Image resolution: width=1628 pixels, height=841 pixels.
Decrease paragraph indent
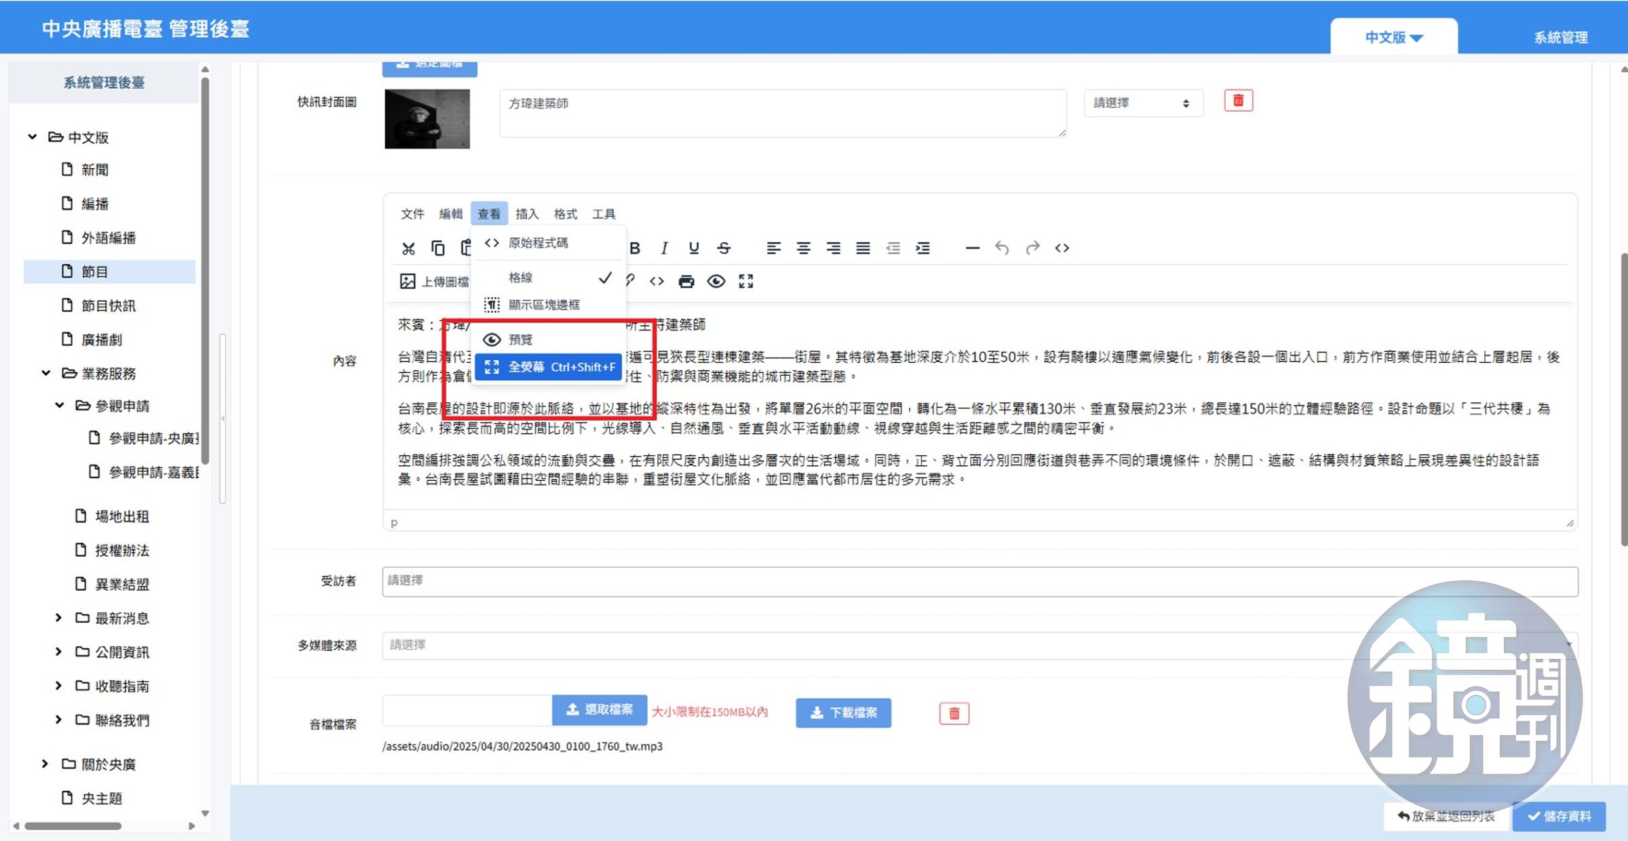click(893, 248)
